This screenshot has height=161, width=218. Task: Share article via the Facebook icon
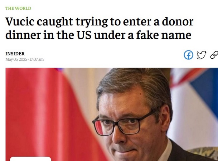coord(188,55)
